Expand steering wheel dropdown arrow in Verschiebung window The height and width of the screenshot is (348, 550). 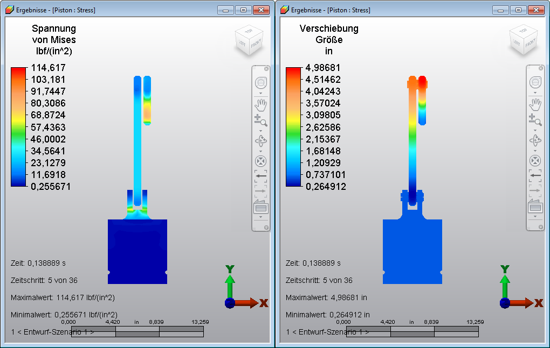pos(535,93)
